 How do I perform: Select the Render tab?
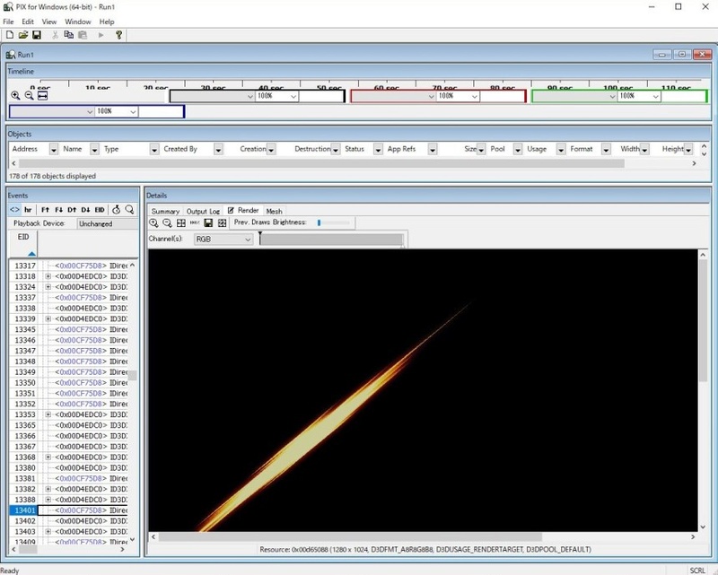243,210
